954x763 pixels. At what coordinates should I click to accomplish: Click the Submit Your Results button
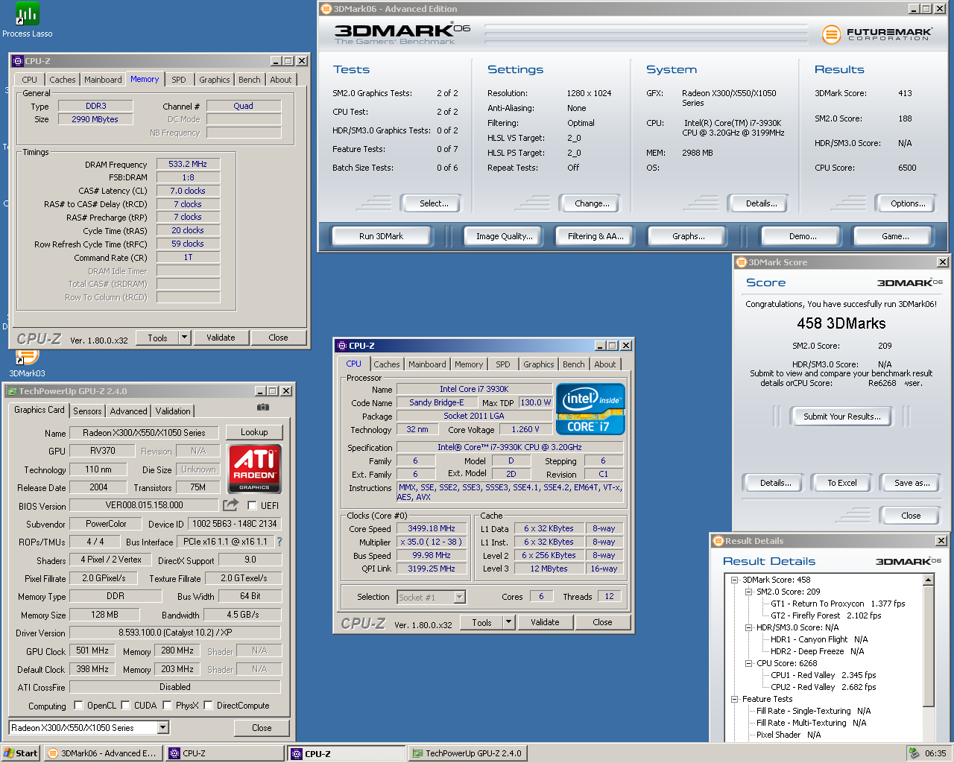pos(842,417)
